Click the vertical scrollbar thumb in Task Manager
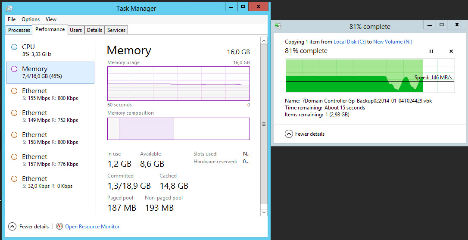Viewport: 468px width, 240px height. [264, 124]
